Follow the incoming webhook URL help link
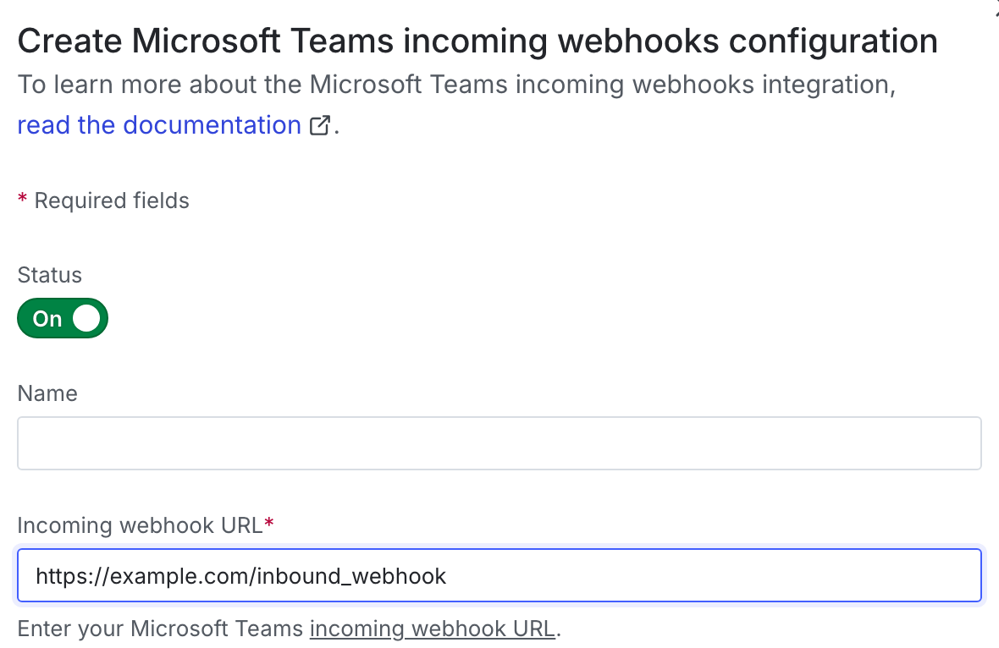The height and width of the screenshot is (648, 999). click(432, 629)
